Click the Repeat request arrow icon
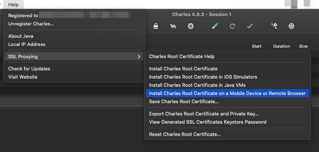 click(232, 26)
